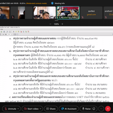Screen dimensions: 113x113
Task: Click the yellow sticky note comment icon
Action: click(x=16, y=31)
